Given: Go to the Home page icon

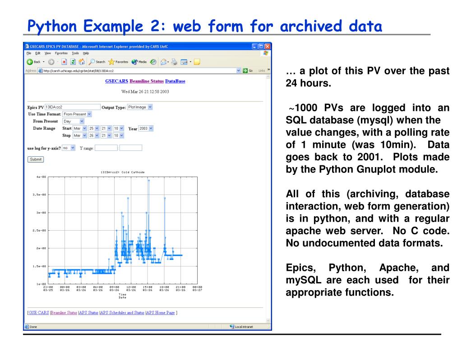Looking at the screenshot, I should pos(82,62).
